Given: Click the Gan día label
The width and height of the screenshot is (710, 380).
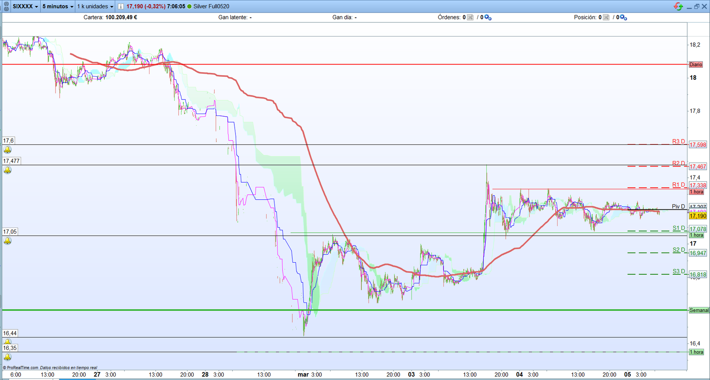Looking at the screenshot, I should point(342,17).
